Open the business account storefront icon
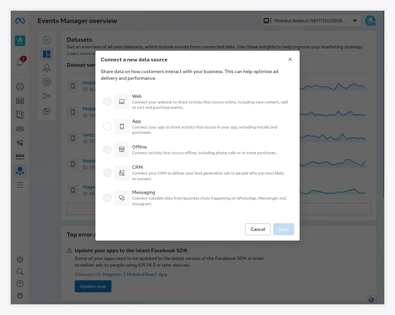Image resolution: width=395 pixels, height=315 pixels. pos(20,41)
